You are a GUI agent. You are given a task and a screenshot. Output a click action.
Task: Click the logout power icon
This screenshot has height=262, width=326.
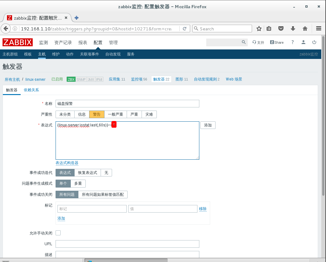click(x=314, y=42)
